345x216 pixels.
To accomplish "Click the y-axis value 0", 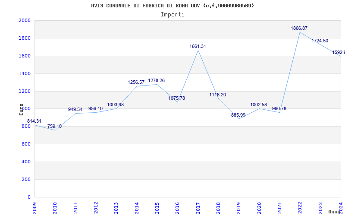I will coord(29,197).
